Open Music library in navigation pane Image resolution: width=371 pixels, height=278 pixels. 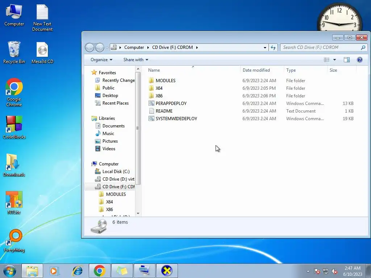(108, 134)
